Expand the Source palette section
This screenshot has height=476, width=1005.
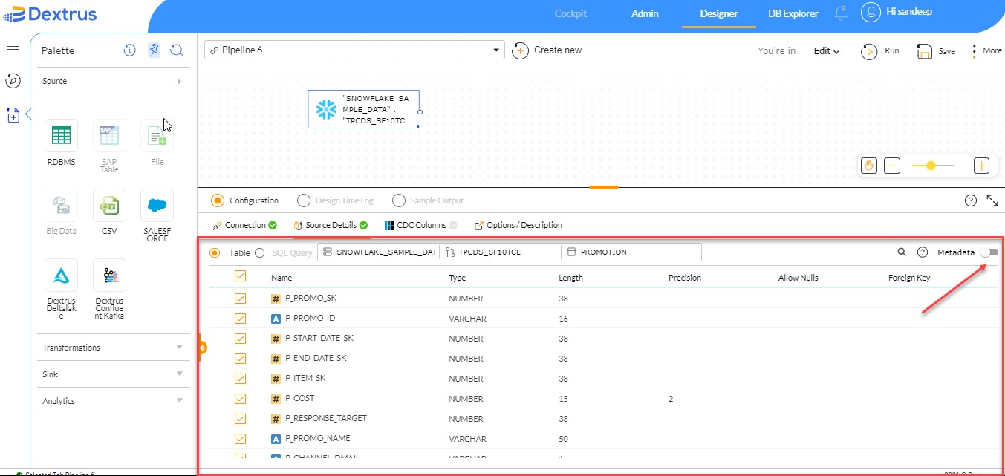[x=114, y=81]
